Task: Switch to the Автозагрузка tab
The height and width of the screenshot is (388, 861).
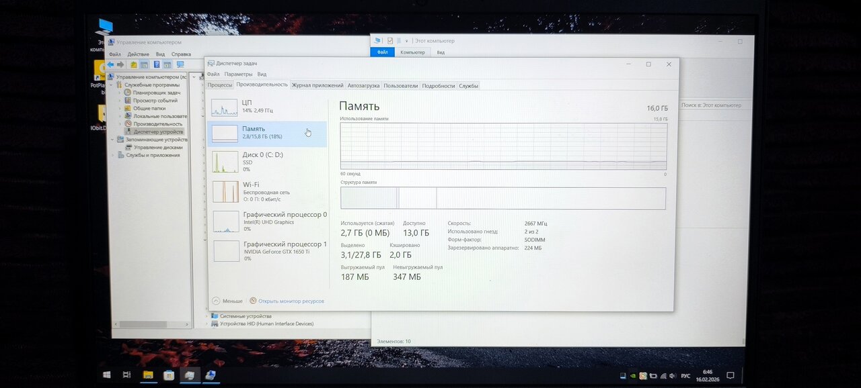Action: pyautogui.click(x=363, y=85)
